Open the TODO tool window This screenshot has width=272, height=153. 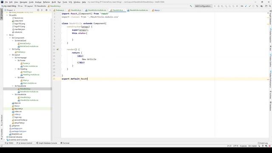point(9,143)
